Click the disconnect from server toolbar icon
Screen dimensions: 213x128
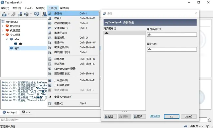click(13, 14)
